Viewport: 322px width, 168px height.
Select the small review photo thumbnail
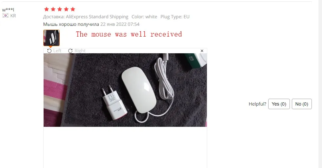tap(51, 38)
